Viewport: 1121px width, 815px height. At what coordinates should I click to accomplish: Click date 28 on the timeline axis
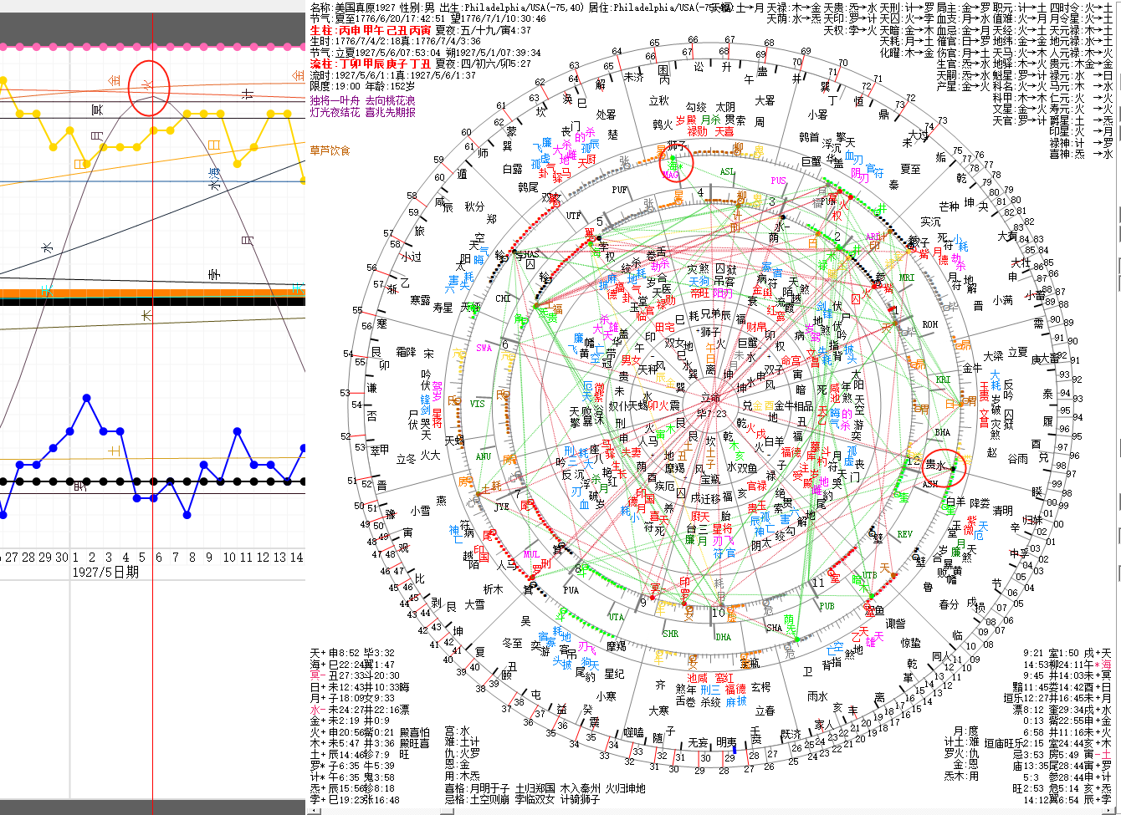pos(28,557)
